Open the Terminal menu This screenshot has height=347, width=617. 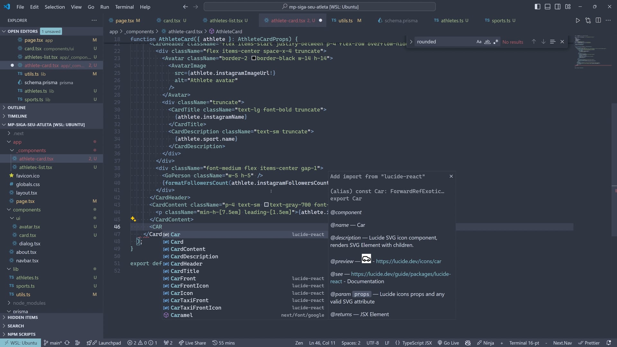pyautogui.click(x=124, y=7)
